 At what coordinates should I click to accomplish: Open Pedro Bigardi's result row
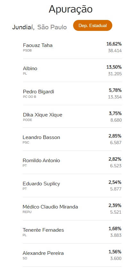pos(72,94)
